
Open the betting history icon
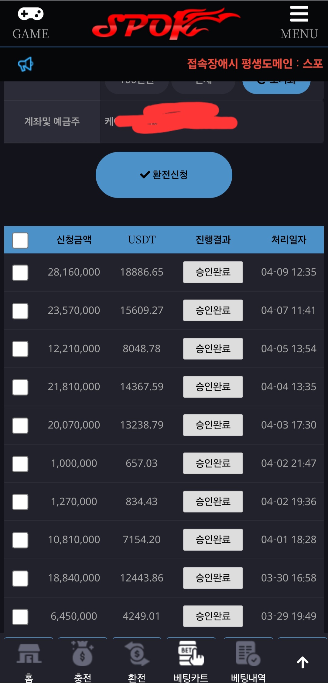pos(248,654)
